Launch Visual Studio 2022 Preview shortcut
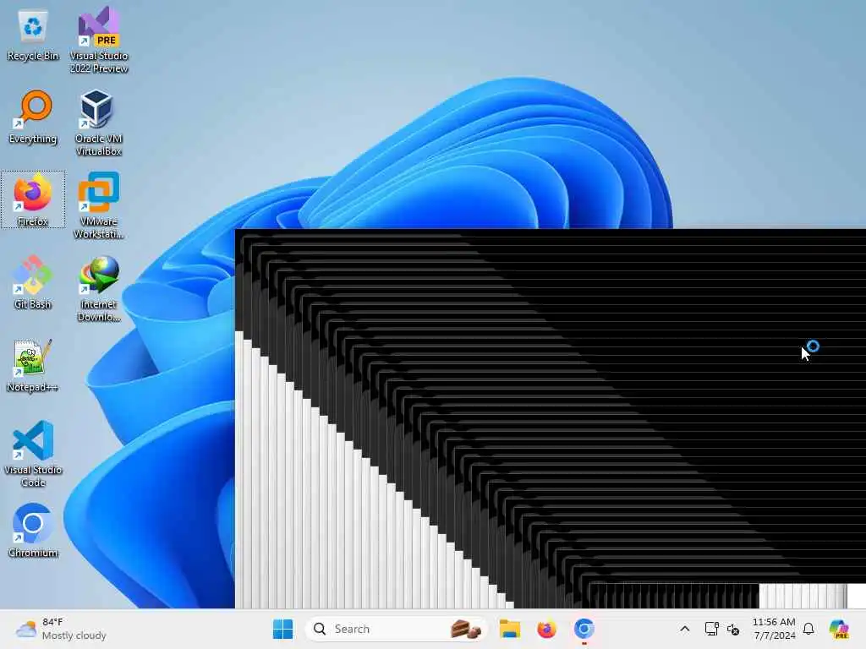The height and width of the screenshot is (649, 866). (98, 40)
